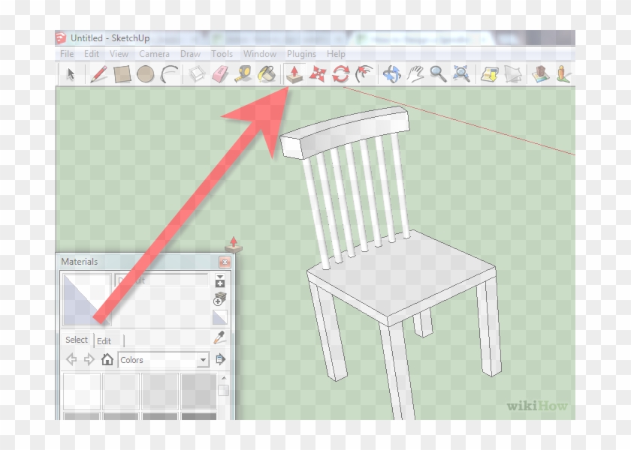Pick the Eraser tool
This screenshot has height=450, width=631.
tap(219, 75)
